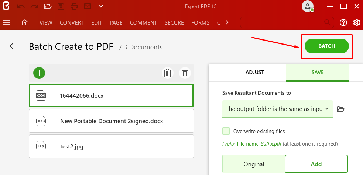Open settings with the gear icon
363x175 pixels.
point(356,22)
